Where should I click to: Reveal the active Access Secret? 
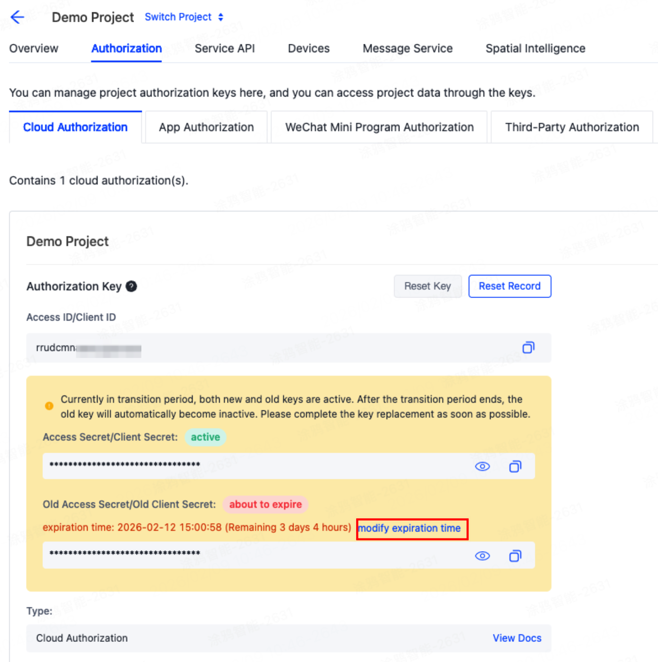(482, 466)
